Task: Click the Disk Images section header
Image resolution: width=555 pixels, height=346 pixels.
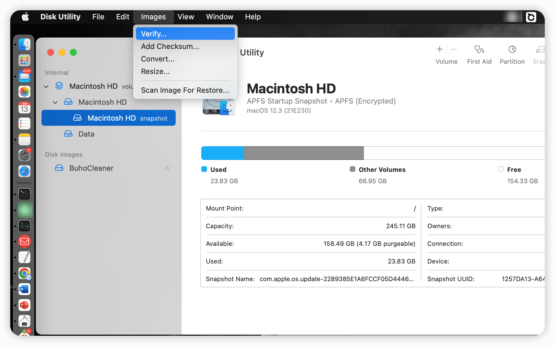Action: [64, 155]
